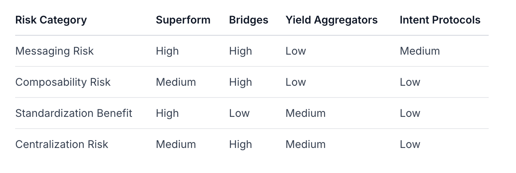Click Superform's Messaging Risk cell
The image size is (516, 173).
point(167,51)
